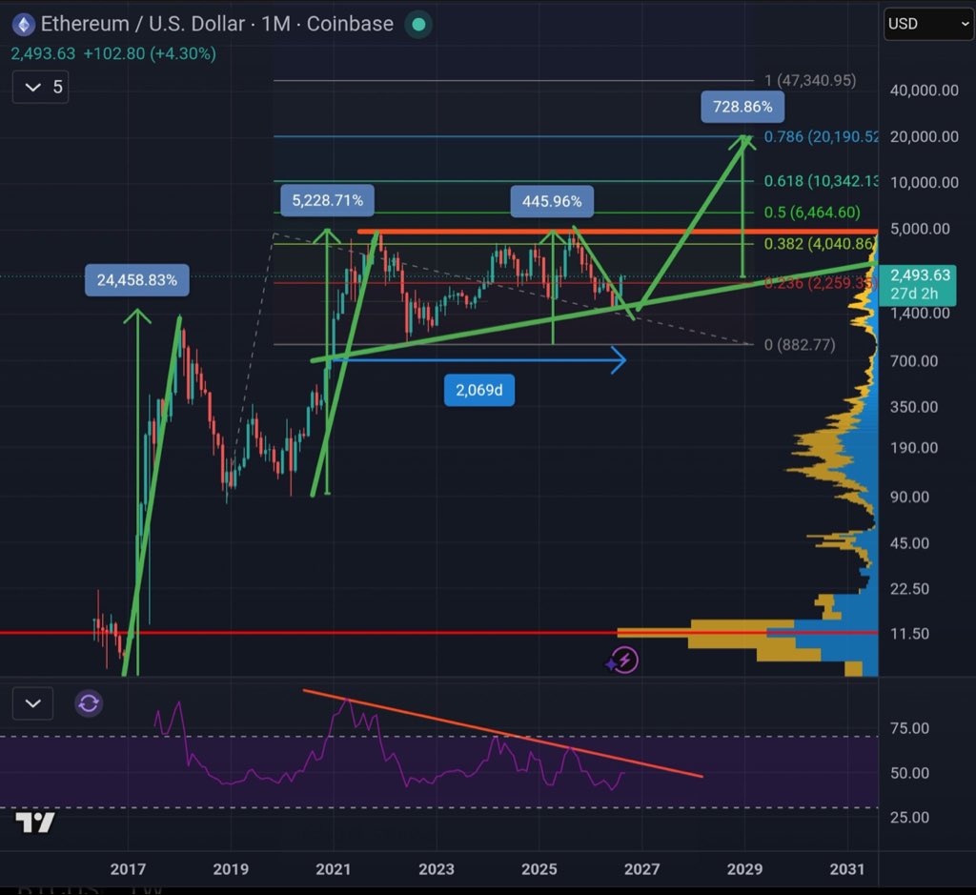Click the purple lightning bolt event icon
Image resolution: width=976 pixels, height=895 pixels.
[x=624, y=660]
